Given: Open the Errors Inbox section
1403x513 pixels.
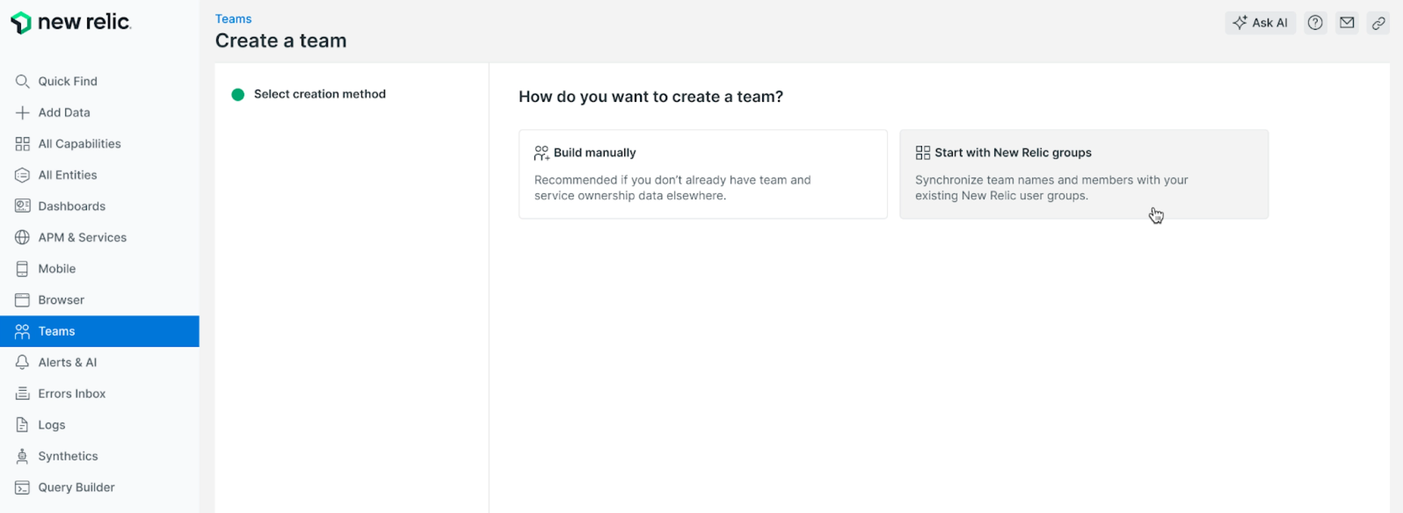Looking at the screenshot, I should click(71, 394).
